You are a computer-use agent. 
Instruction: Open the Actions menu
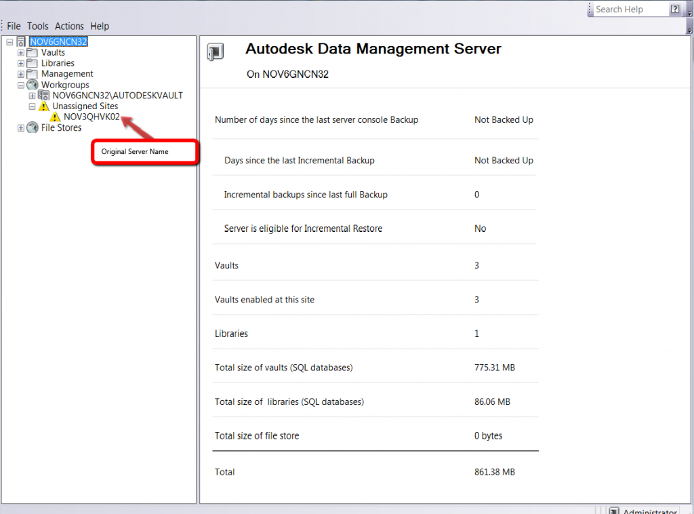[x=69, y=26]
